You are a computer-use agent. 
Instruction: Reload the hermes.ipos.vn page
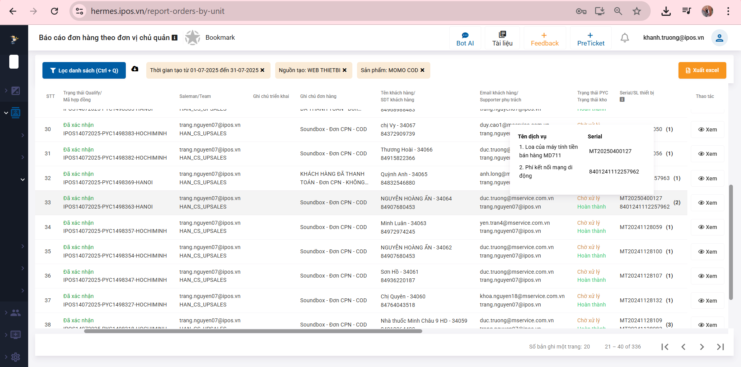54,11
